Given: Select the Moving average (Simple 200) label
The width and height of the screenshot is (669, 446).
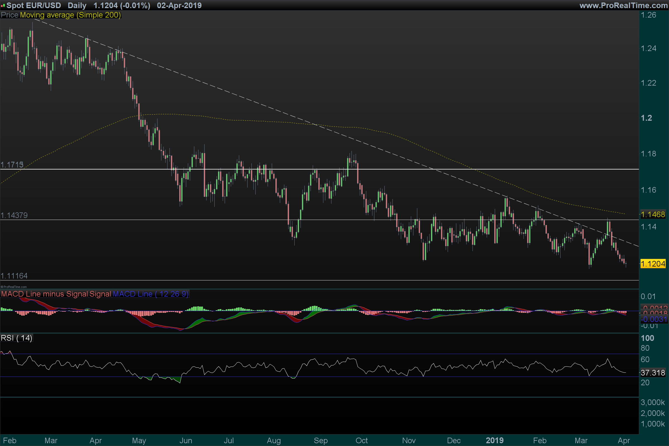Looking at the screenshot, I should pos(70,15).
